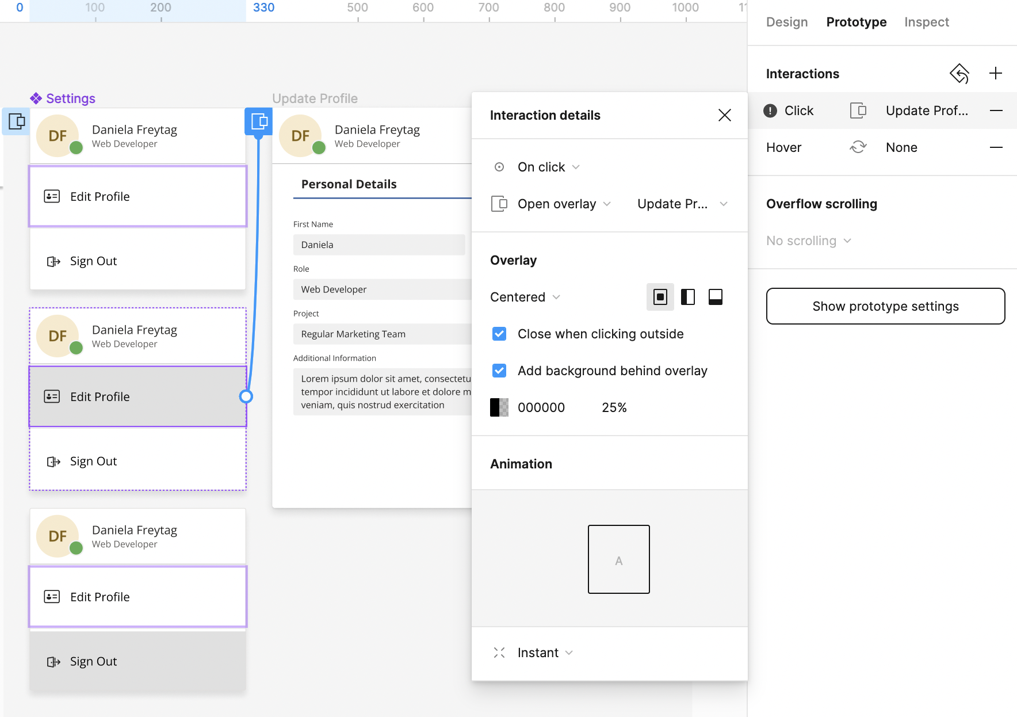Click the DF avatar in first Settings variant
Image resolution: width=1017 pixels, height=717 pixels.
pos(58,136)
